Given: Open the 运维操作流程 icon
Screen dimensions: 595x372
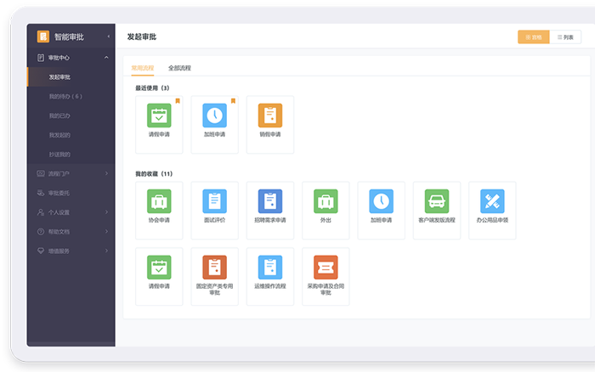Looking at the screenshot, I should coord(269,267).
